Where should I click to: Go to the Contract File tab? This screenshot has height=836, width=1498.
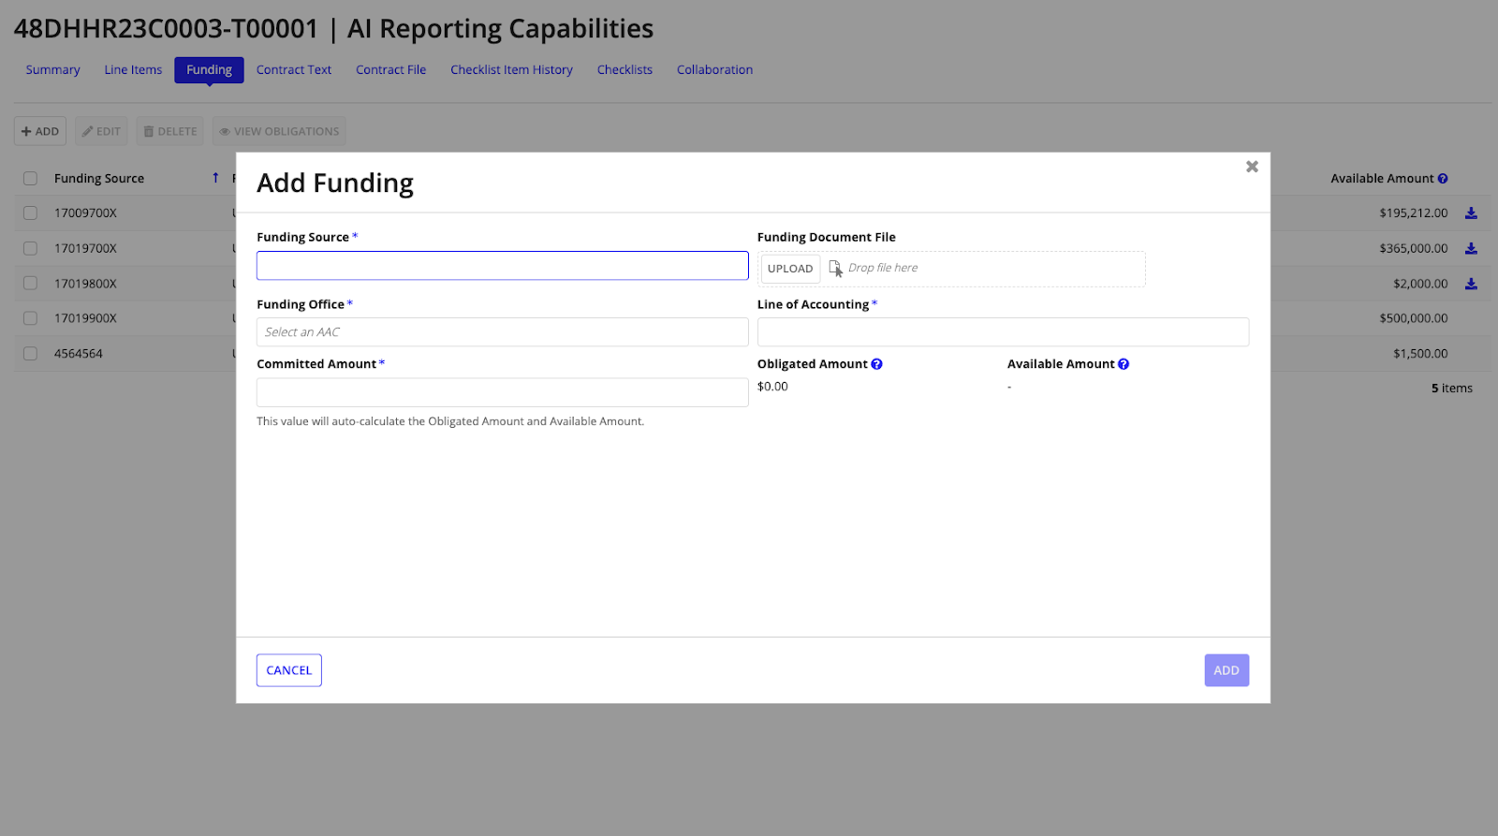point(390,70)
